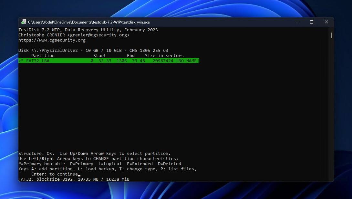Image resolution: width=352 pixels, height=199 pixels.
Task: Click the '*=Primary bootable' legend entry
Action: [42, 164]
